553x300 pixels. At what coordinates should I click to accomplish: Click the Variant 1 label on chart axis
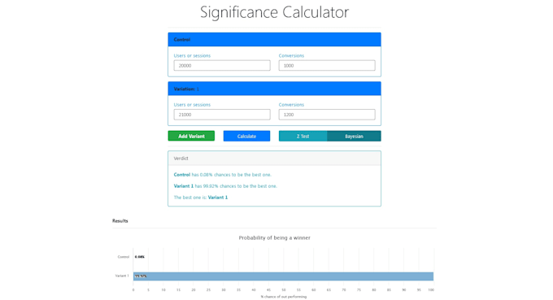pyautogui.click(x=122, y=276)
